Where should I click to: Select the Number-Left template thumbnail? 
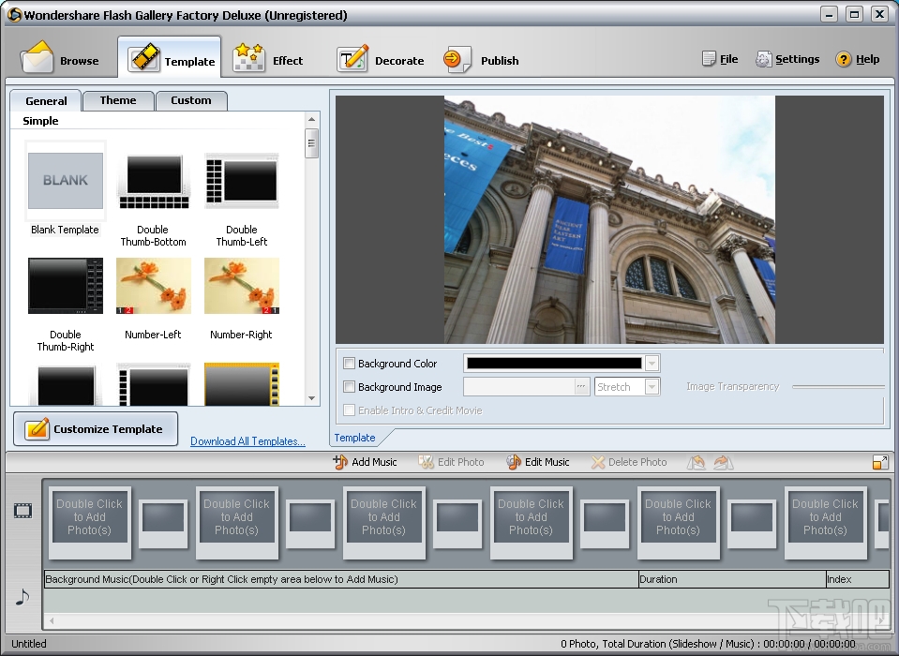pyautogui.click(x=153, y=287)
